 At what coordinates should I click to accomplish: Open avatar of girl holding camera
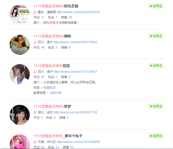click(x=20, y=45)
